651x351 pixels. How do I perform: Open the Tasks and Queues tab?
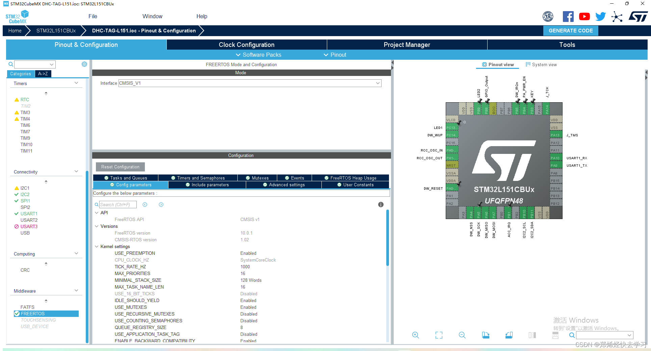[126, 178]
